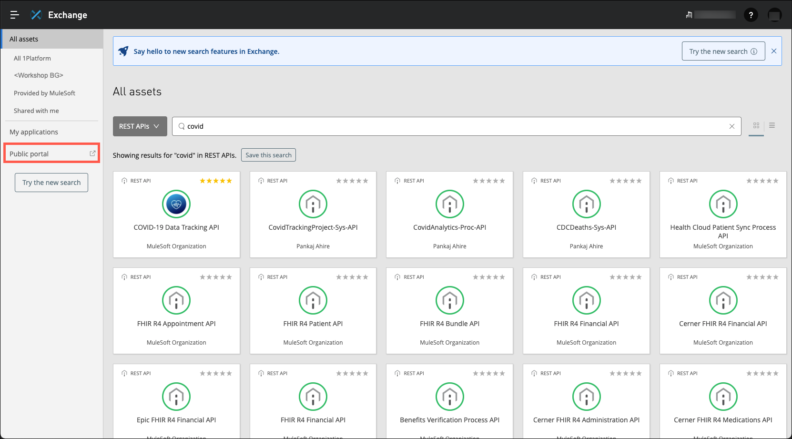Open the hamburger navigation menu
This screenshot has height=439, width=792.
(15, 15)
